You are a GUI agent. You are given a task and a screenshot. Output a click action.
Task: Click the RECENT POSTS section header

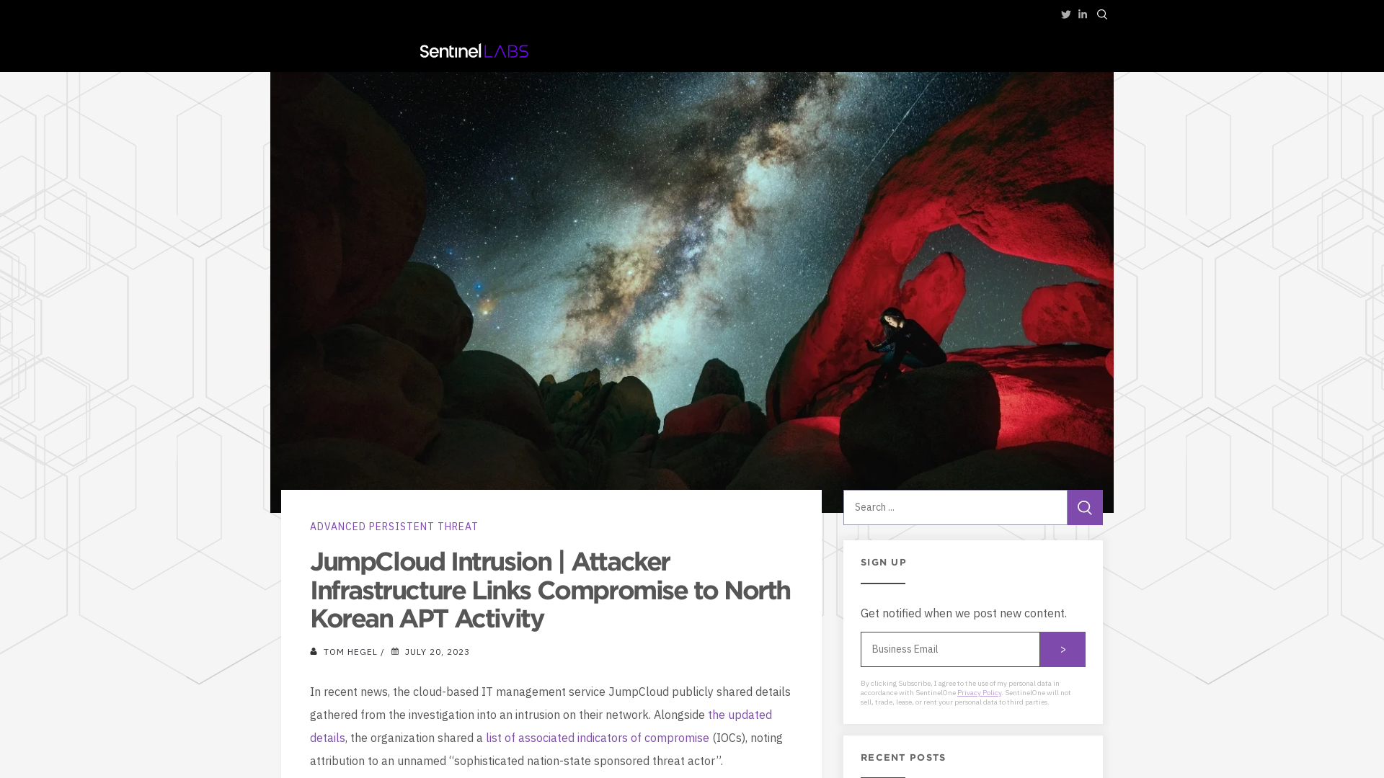pos(903,757)
